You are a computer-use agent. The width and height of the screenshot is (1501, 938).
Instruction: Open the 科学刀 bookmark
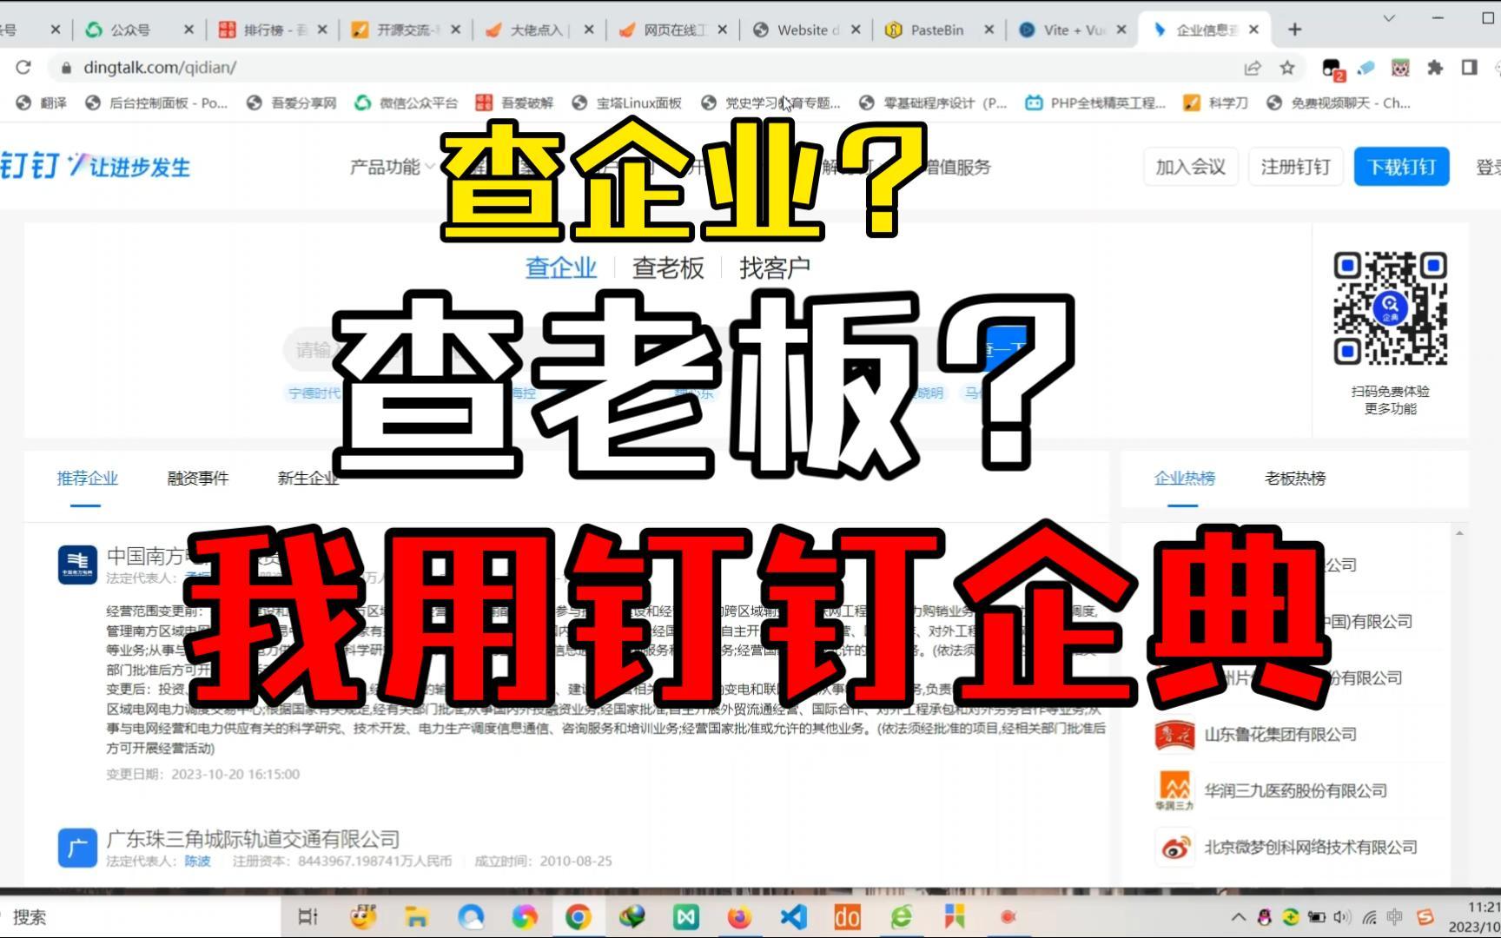pyautogui.click(x=1216, y=102)
